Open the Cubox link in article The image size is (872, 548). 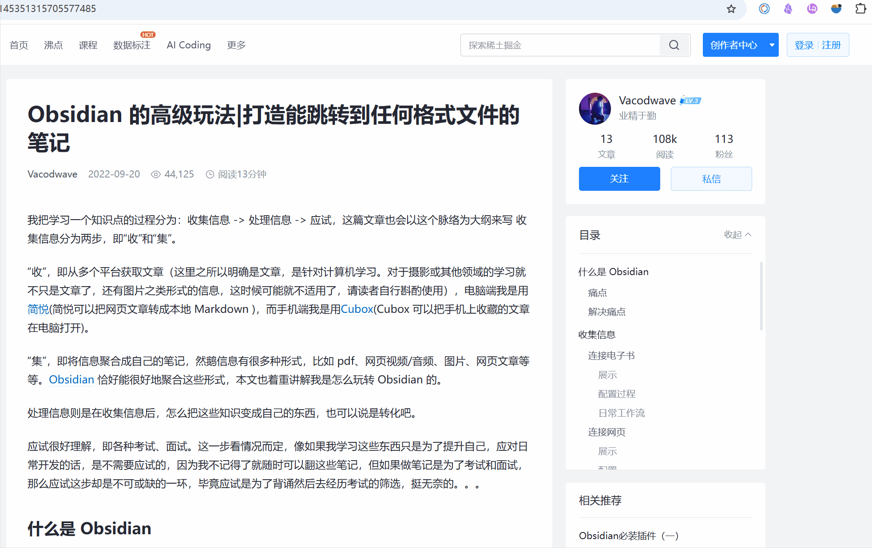357,309
